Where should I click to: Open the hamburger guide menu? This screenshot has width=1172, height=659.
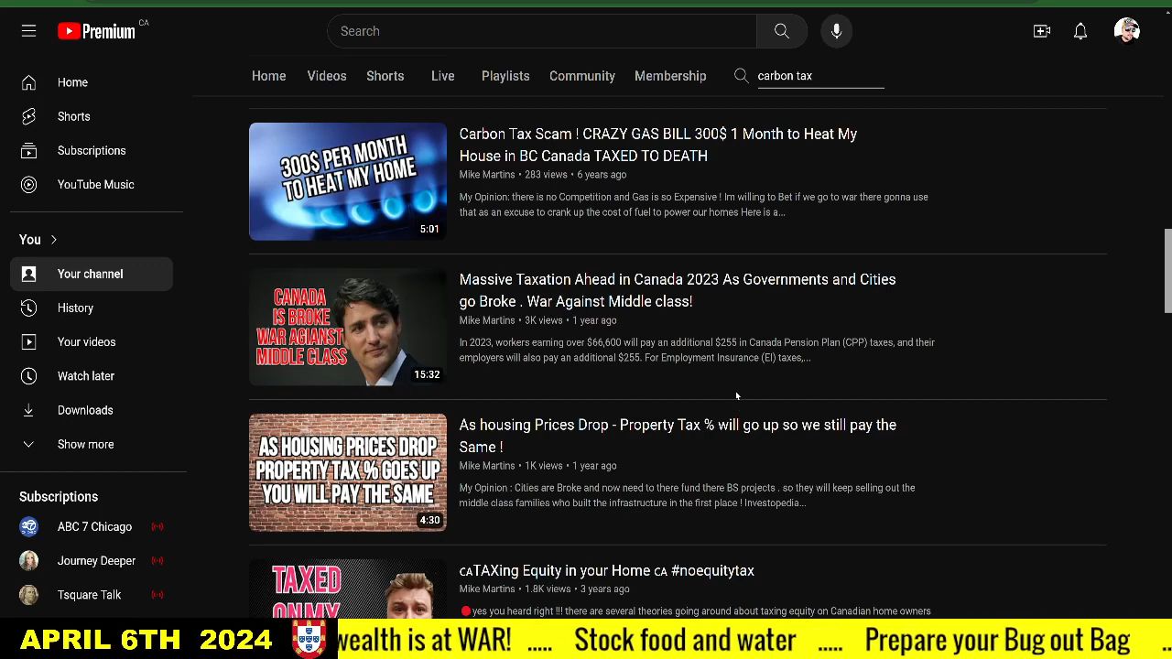point(28,31)
